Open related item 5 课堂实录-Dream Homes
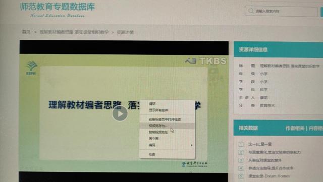323x182 pixels. pyautogui.click(x=269, y=176)
